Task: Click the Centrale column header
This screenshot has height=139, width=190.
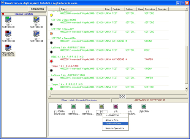Action: pyautogui.click(x=118, y=9)
